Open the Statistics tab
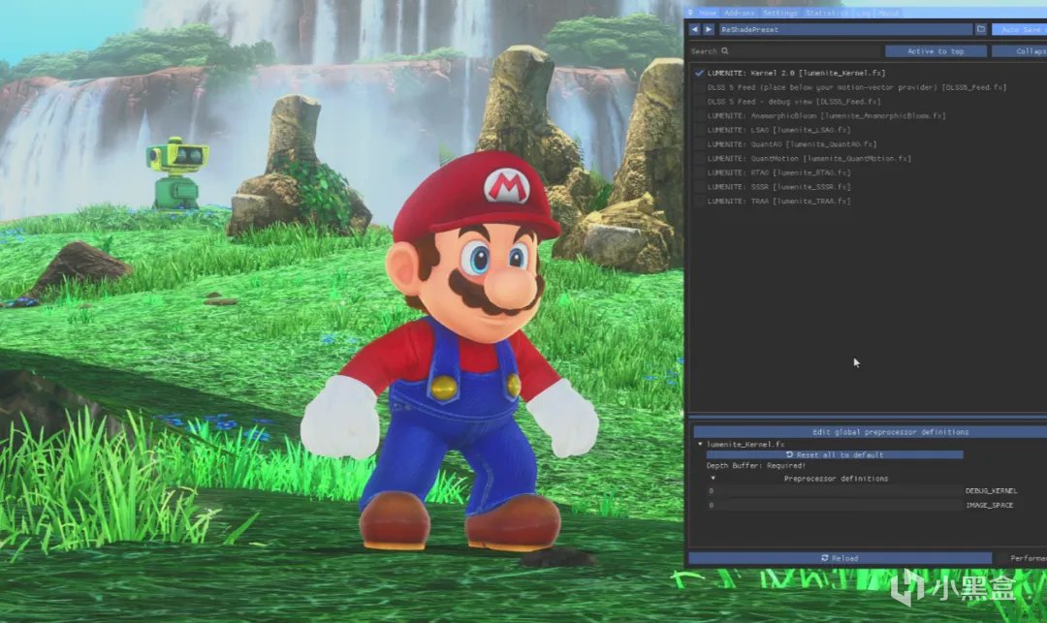1047x623 pixels. 827,13
